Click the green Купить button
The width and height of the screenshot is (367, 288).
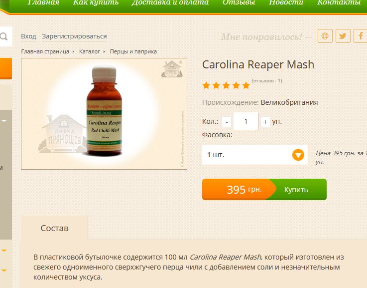tap(296, 190)
